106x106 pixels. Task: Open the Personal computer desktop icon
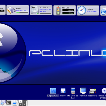point(83,91)
